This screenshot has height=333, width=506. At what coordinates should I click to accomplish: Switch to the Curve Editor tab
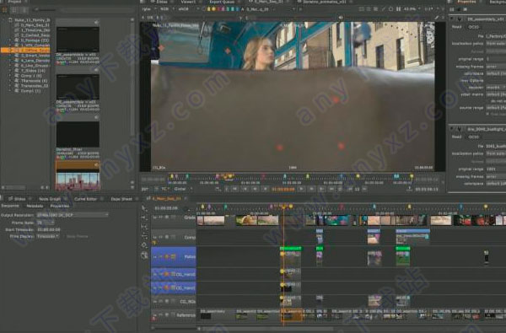click(x=85, y=199)
